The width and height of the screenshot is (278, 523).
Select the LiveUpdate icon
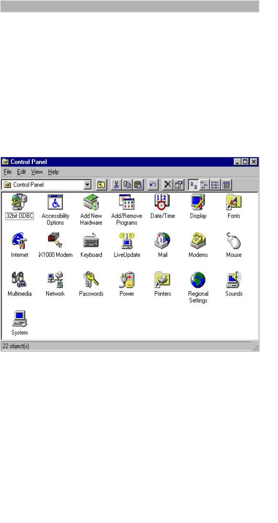click(x=127, y=241)
